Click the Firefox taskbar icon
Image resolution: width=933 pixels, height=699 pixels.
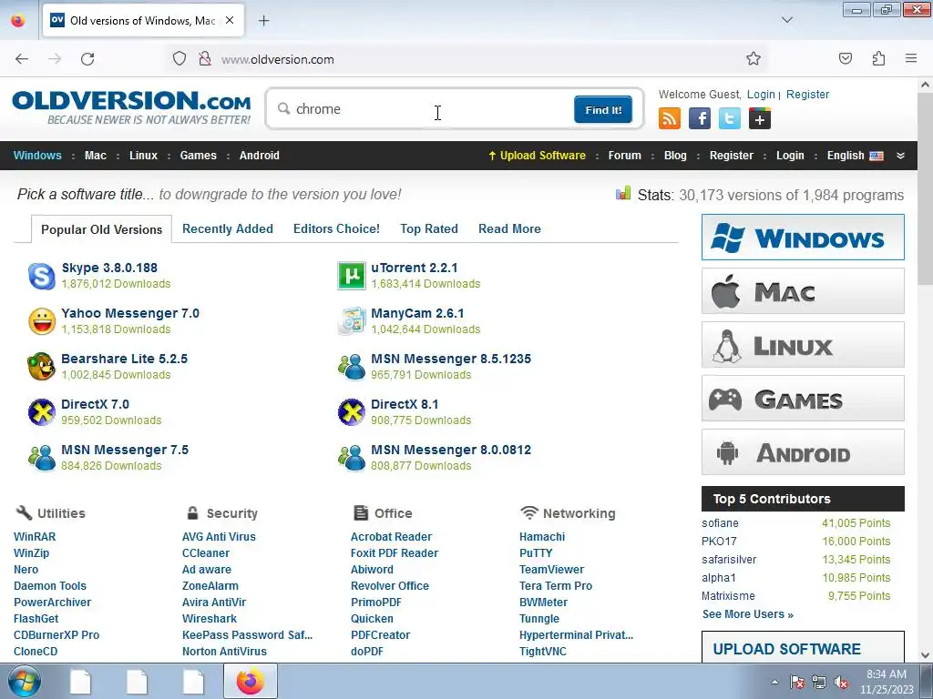coord(251,682)
